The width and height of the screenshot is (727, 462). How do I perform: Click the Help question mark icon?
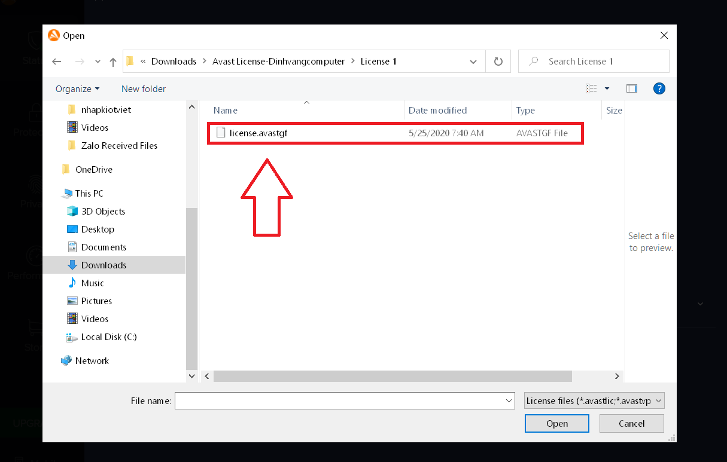coord(659,88)
